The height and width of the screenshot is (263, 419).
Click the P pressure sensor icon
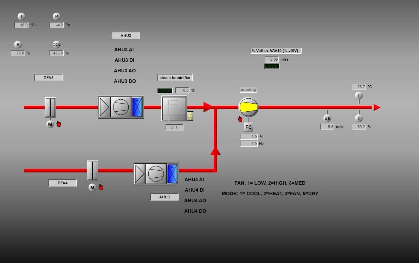click(56, 17)
